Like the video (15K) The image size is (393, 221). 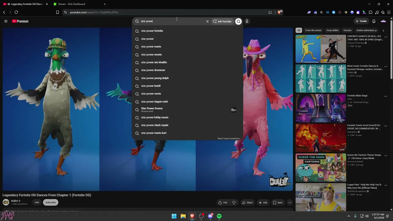point(223,203)
